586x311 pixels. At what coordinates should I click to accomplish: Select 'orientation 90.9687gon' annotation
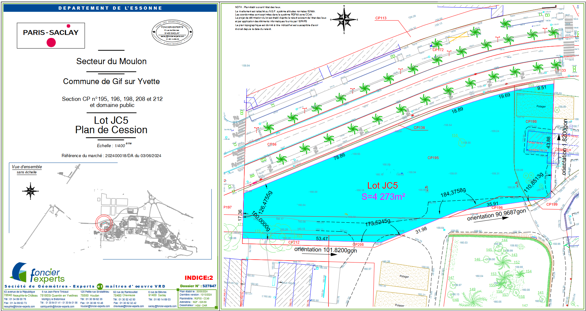point(496,215)
